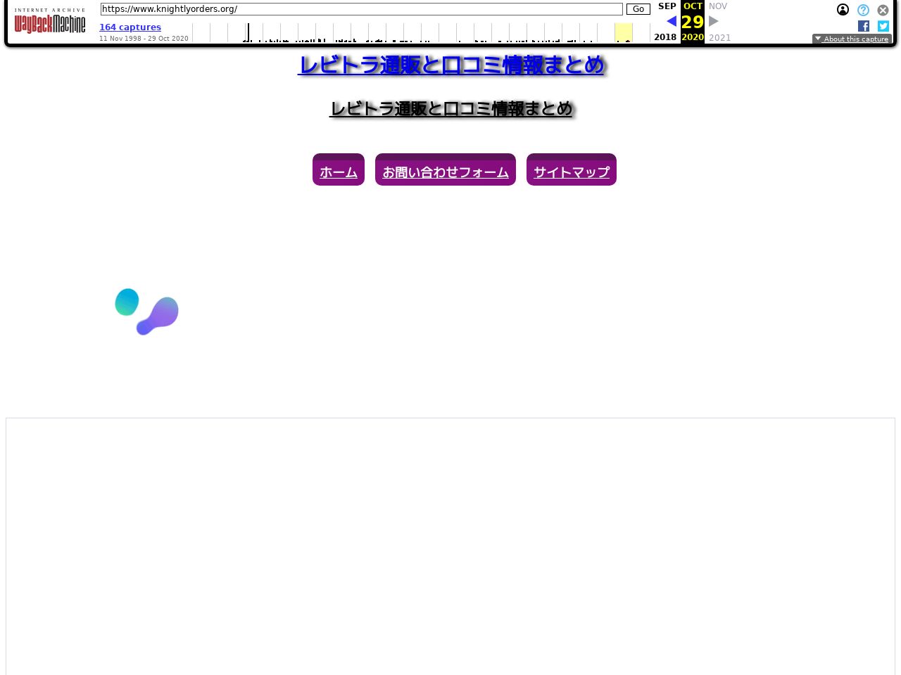Click highlighted 2020 year in timeline graph
Viewport: 901px width, 675px height.
[x=623, y=33]
